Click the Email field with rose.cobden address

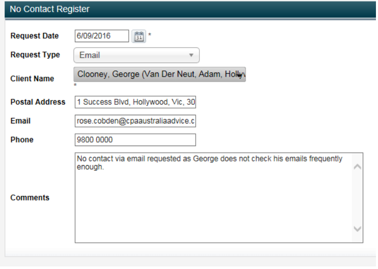(x=136, y=121)
